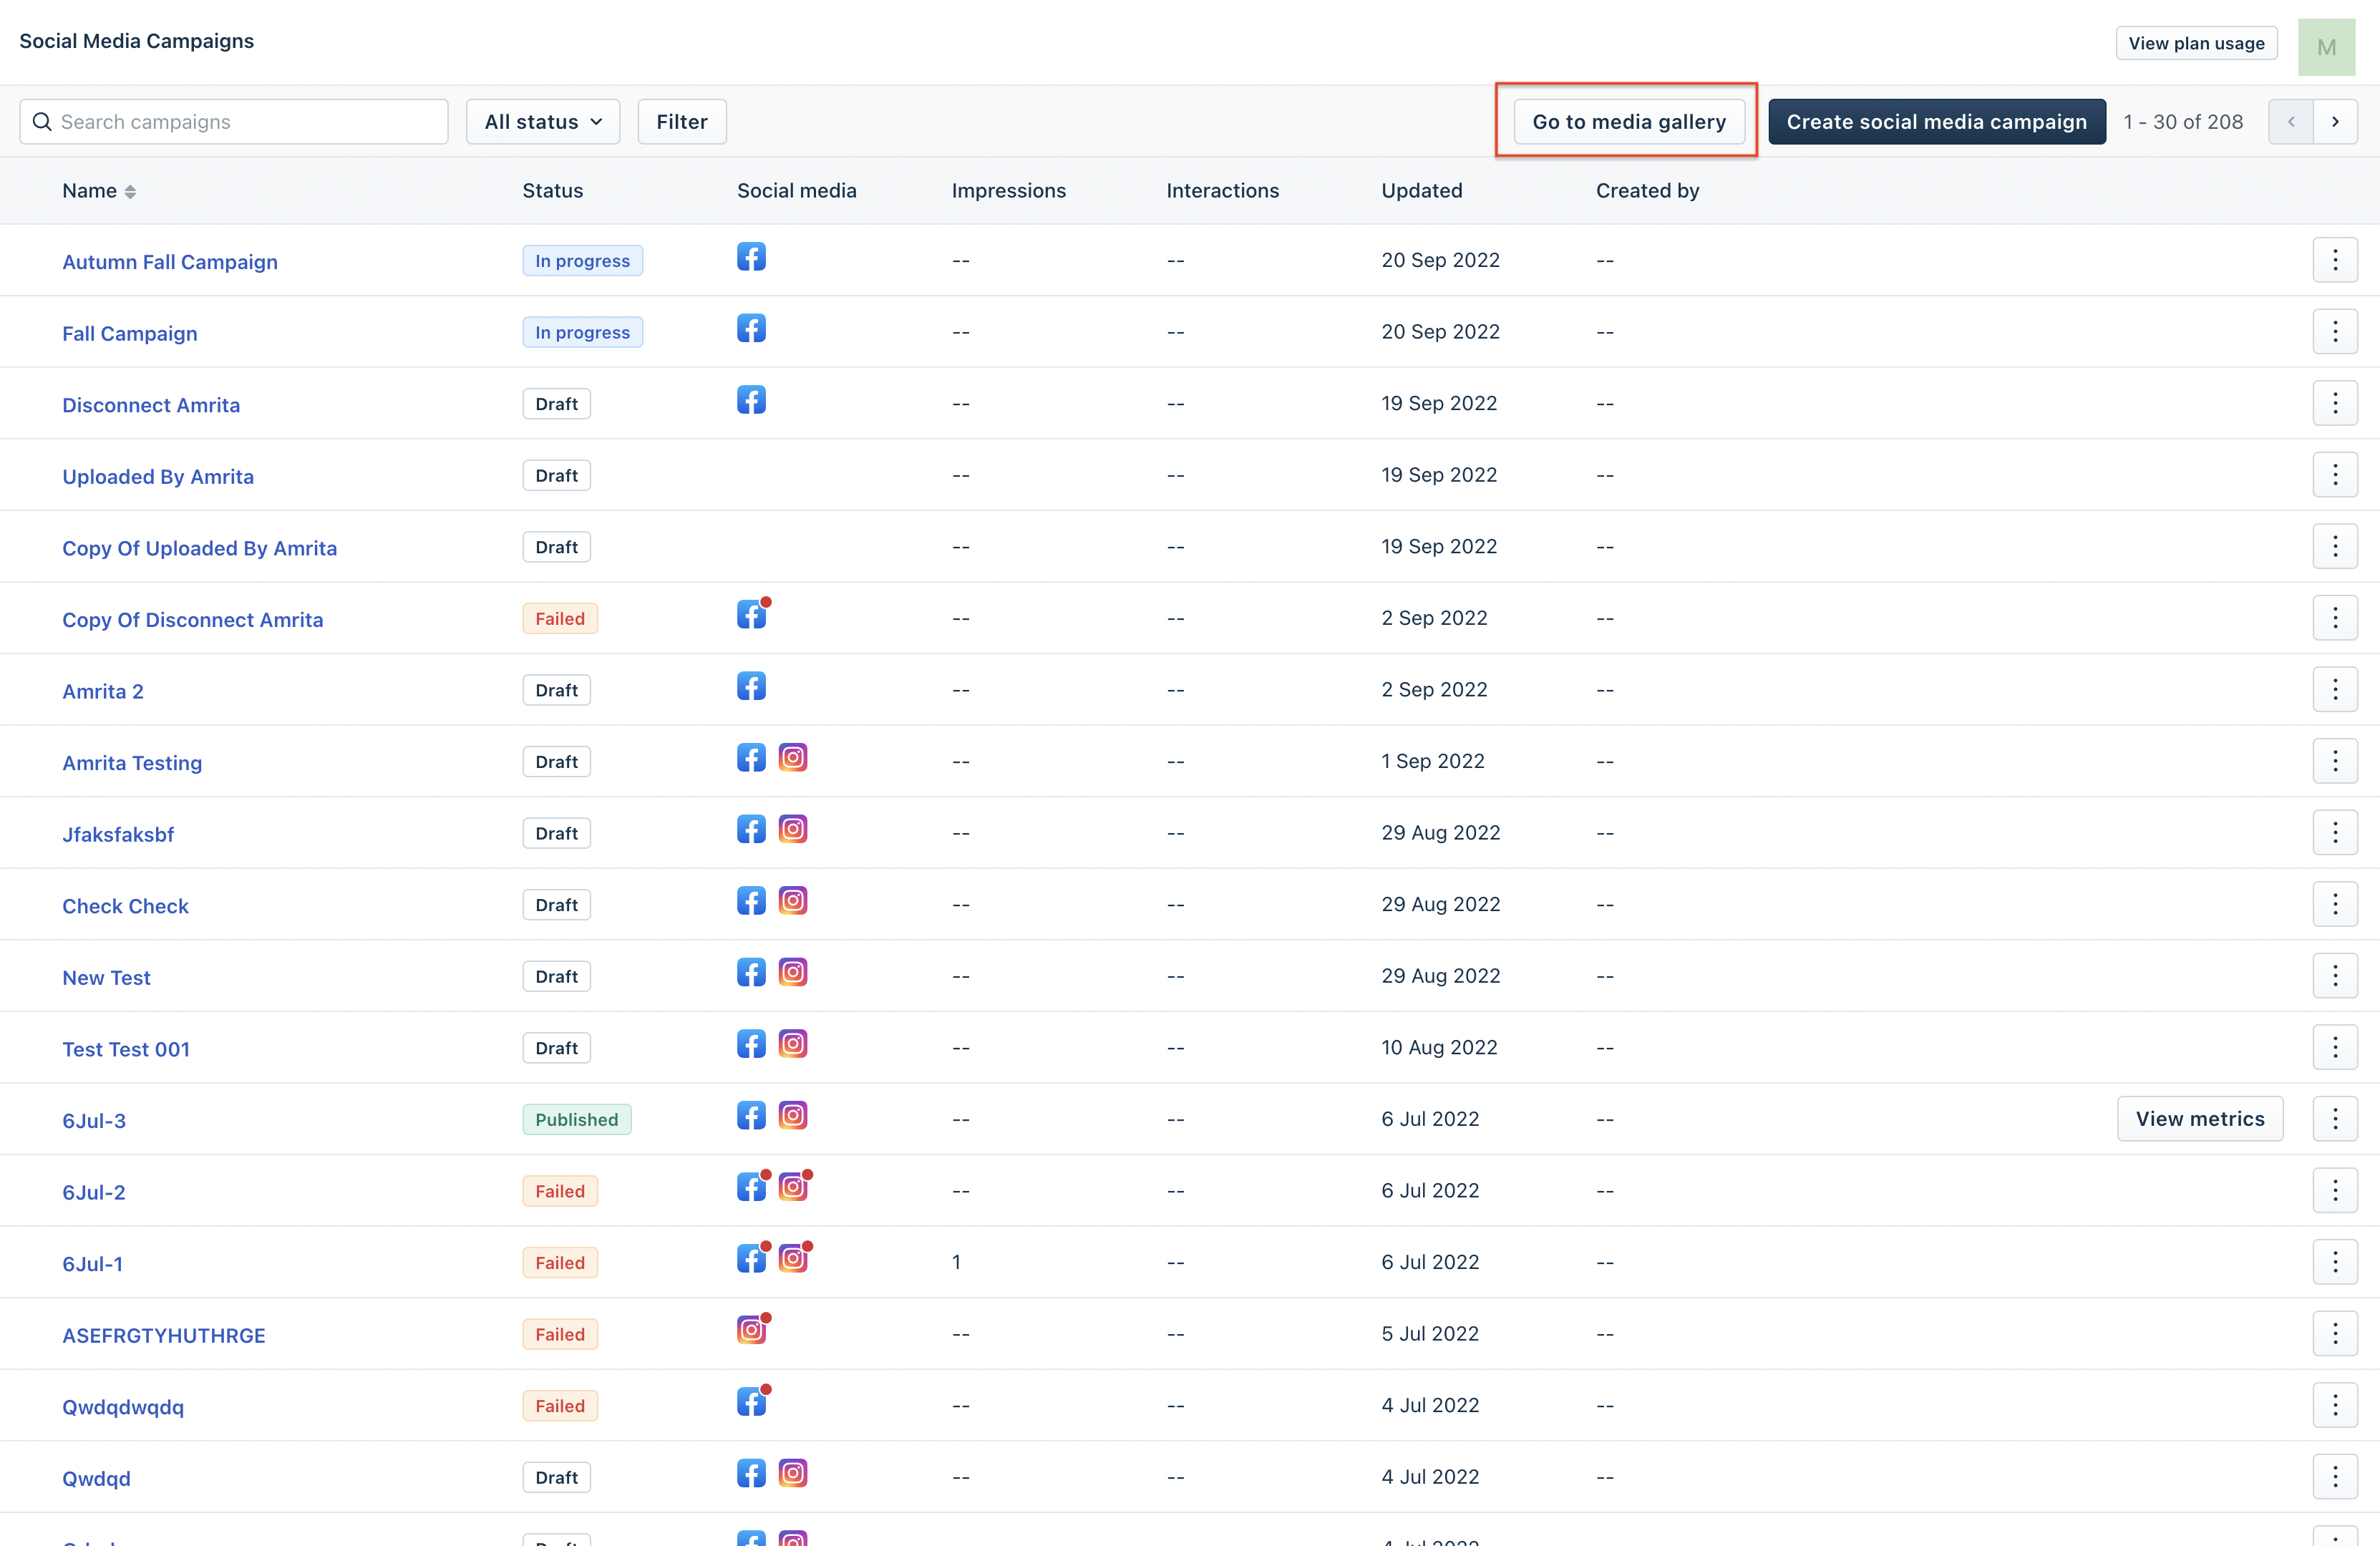Image resolution: width=2380 pixels, height=1546 pixels.
Task: Click Instagram icon in Amrita Testing row
Action: click(792, 758)
